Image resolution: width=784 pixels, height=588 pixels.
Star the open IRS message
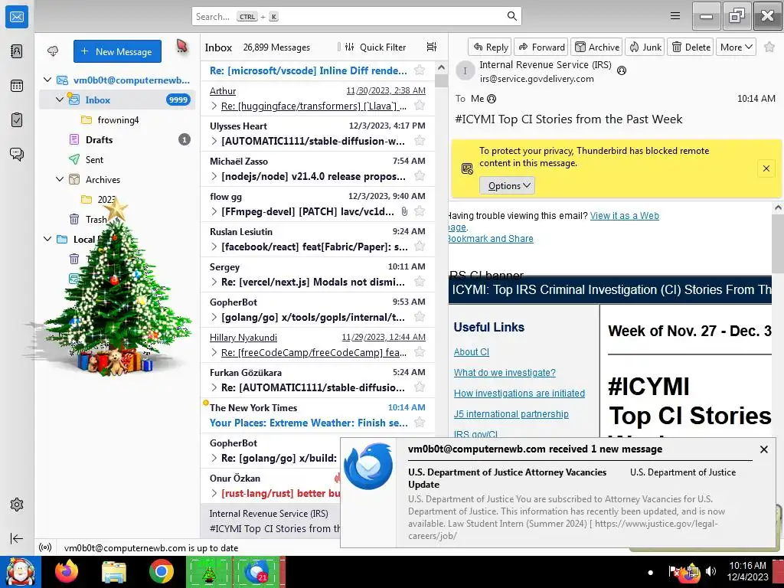coord(769,47)
